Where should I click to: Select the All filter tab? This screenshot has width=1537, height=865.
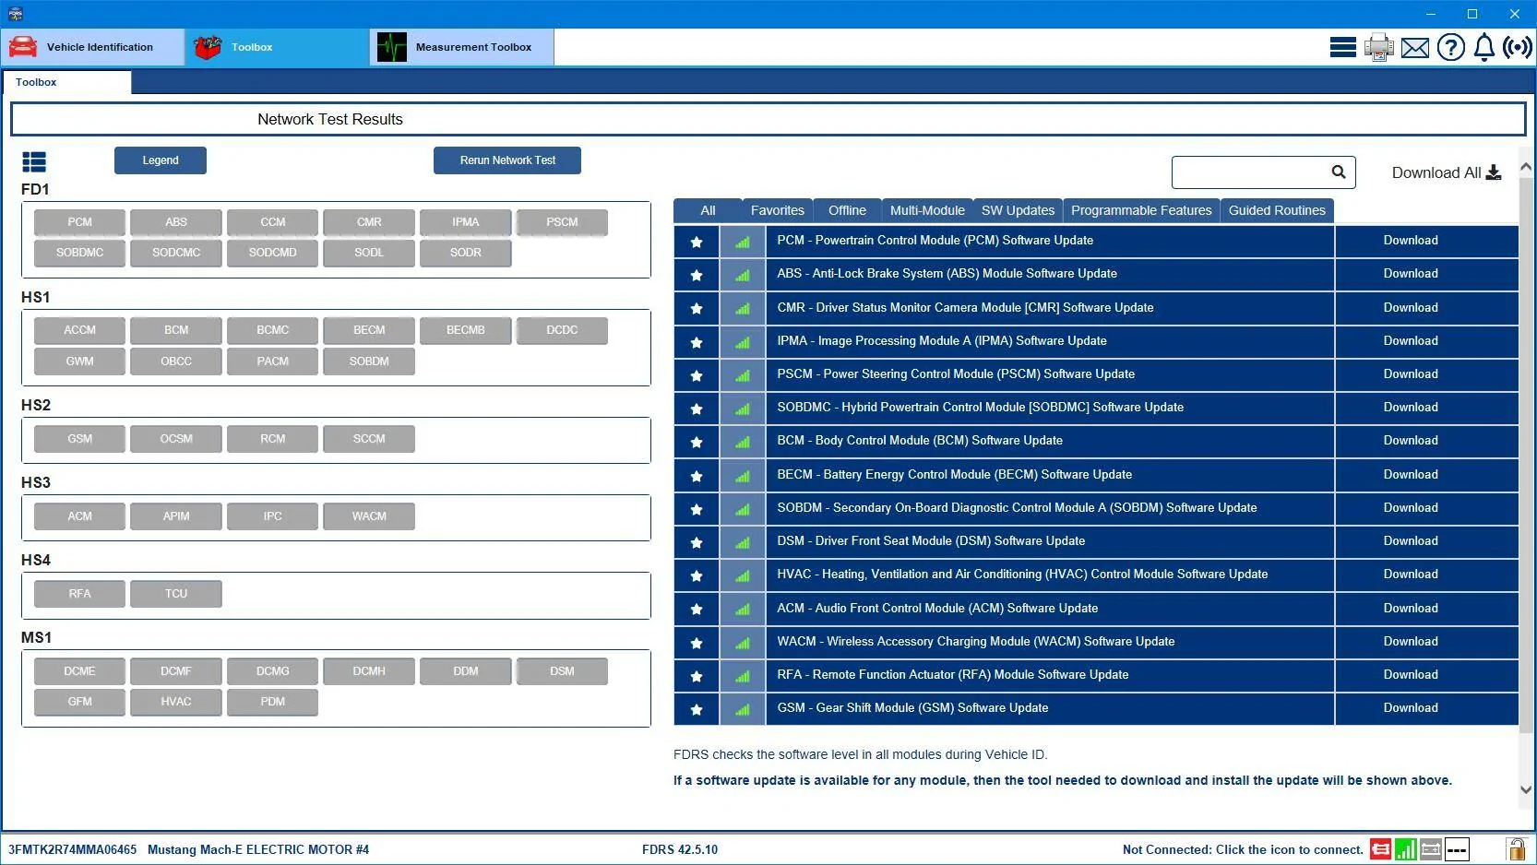coord(708,210)
